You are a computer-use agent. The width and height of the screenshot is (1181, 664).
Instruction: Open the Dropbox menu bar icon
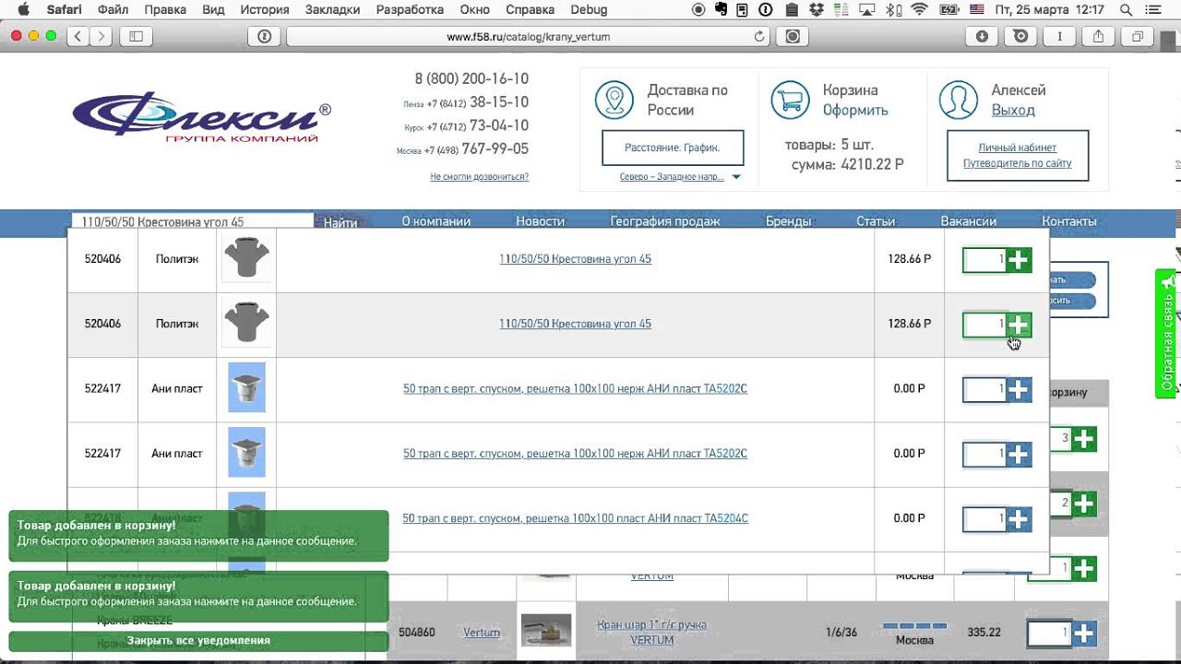click(x=816, y=9)
